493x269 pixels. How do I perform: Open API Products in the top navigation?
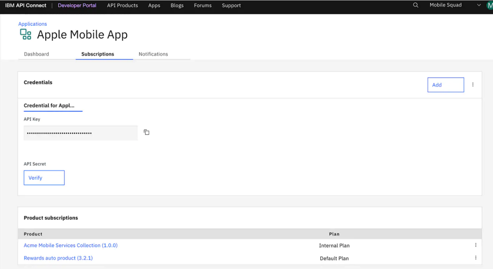122,5
